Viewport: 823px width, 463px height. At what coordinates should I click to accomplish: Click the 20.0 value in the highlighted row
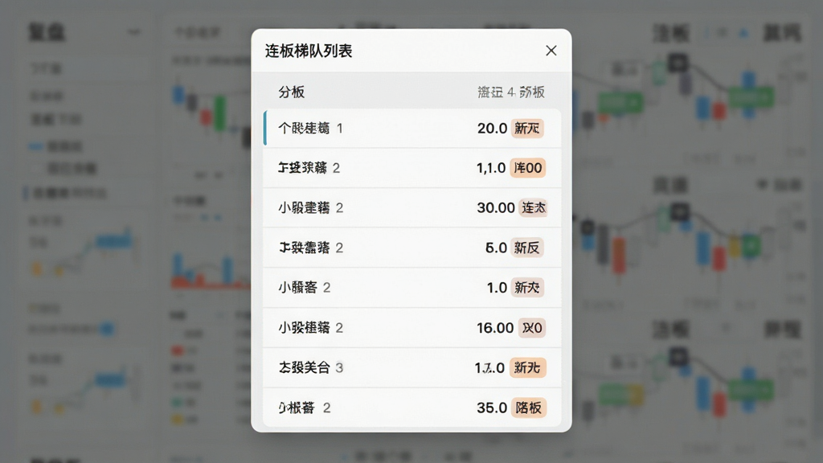coord(492,128)
